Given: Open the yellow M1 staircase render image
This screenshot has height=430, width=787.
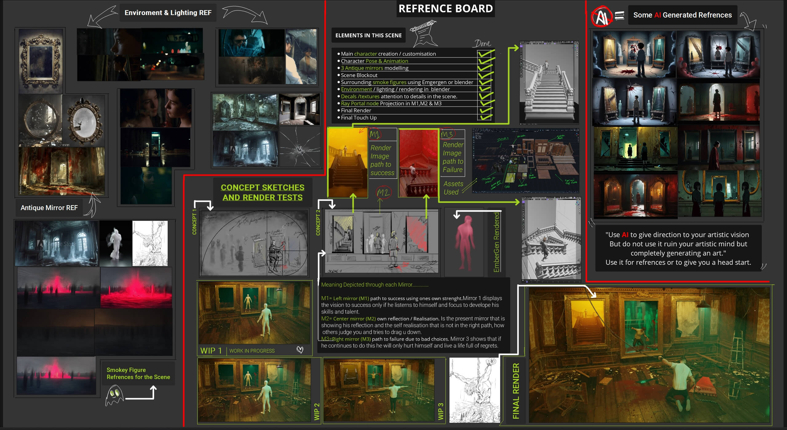Looking at the screenshot, I should [348, 162].
